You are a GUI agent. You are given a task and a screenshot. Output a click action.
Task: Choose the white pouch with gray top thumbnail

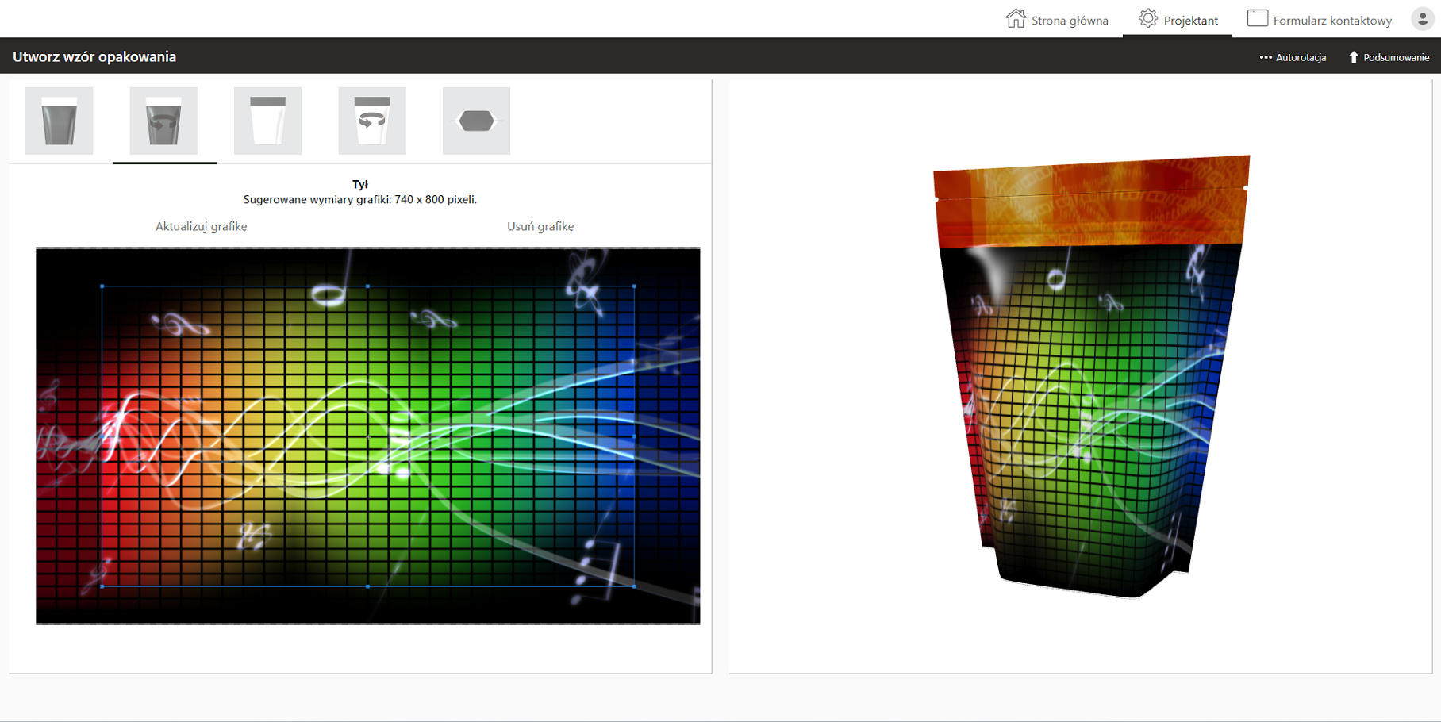[267, 121]
